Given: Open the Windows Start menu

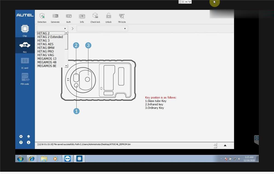Looking at the screenshot, I should (x=21, y=159).
